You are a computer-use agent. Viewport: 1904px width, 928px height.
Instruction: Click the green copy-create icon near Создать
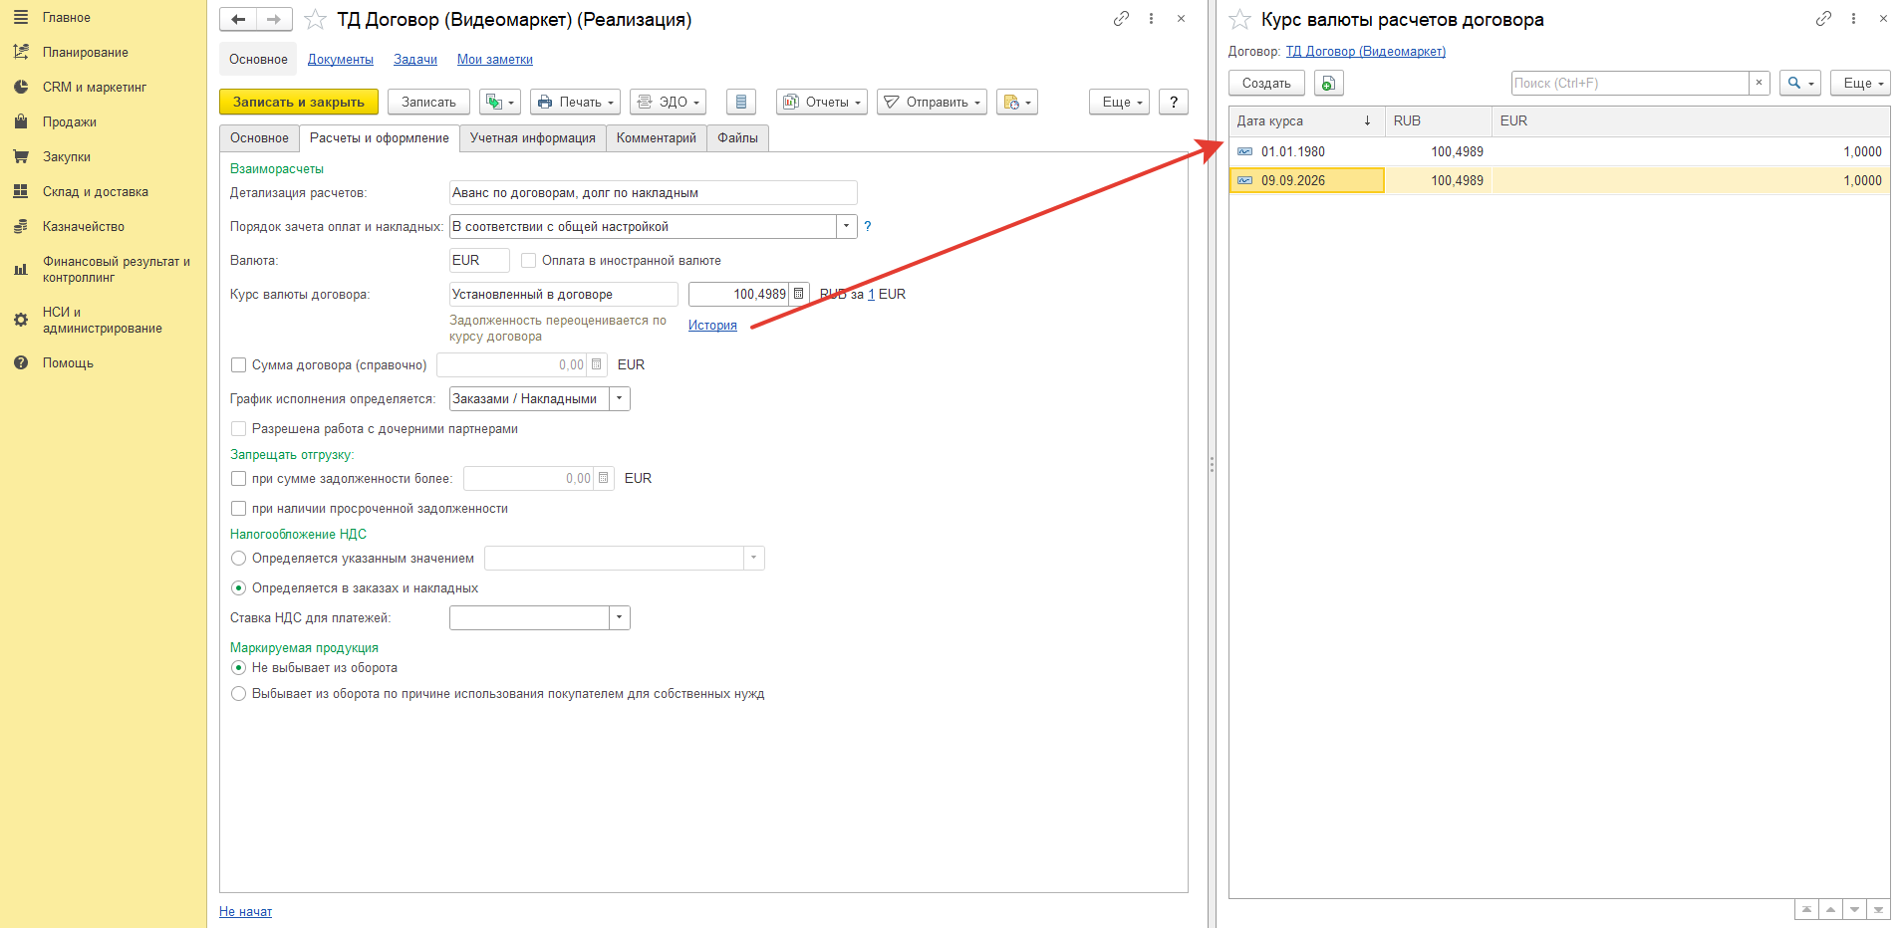1328,83
